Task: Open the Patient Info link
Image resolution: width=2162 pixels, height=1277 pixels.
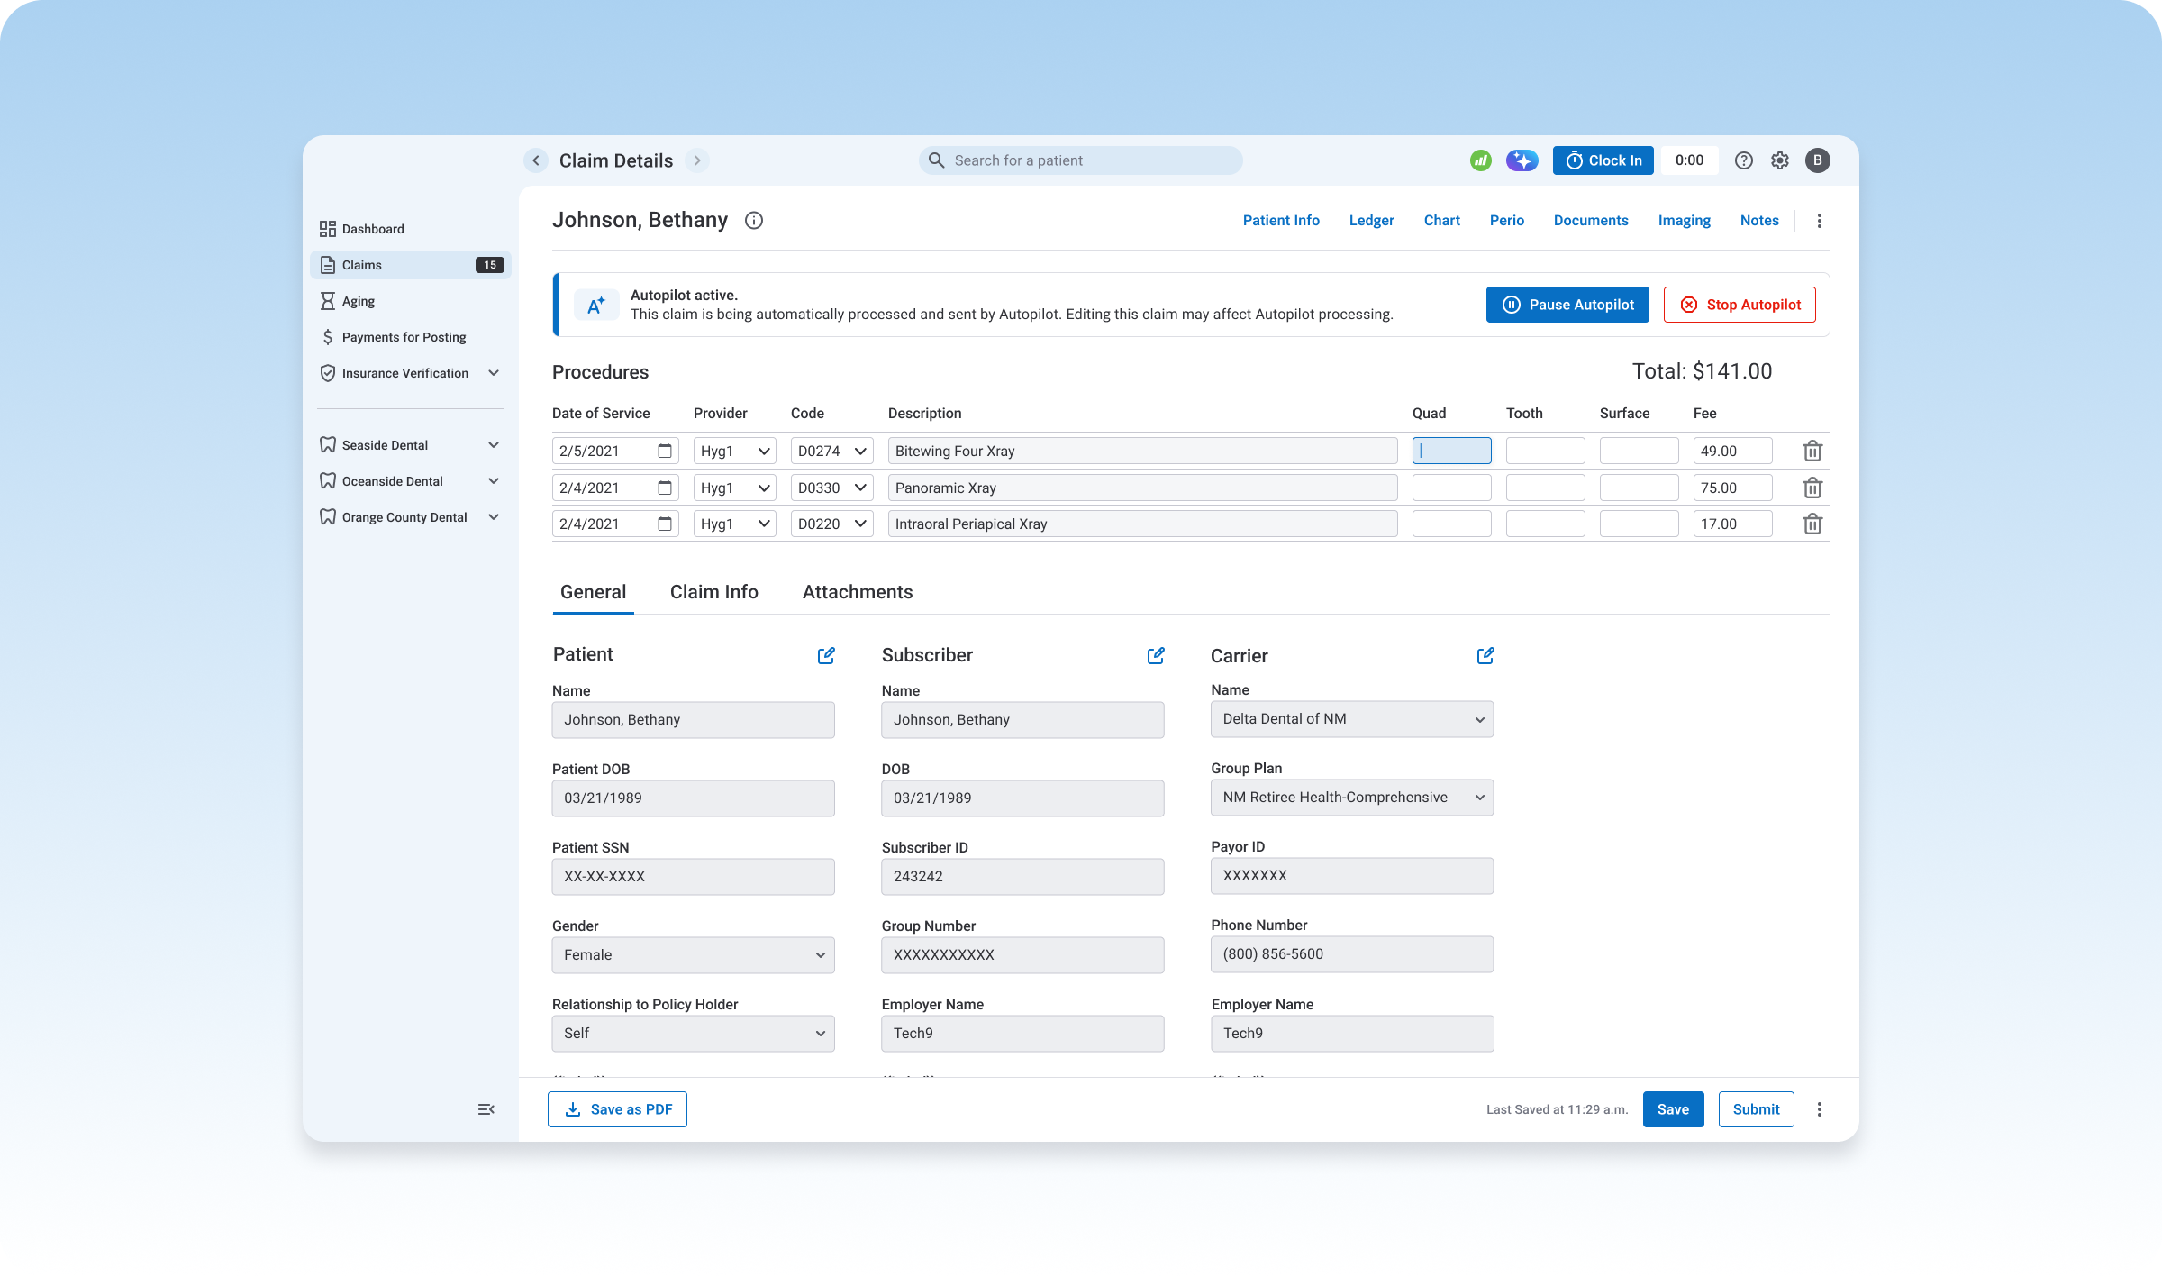Action: coord(1281,221)
